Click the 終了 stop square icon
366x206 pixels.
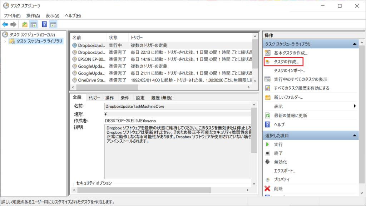[x=267, y=153]
